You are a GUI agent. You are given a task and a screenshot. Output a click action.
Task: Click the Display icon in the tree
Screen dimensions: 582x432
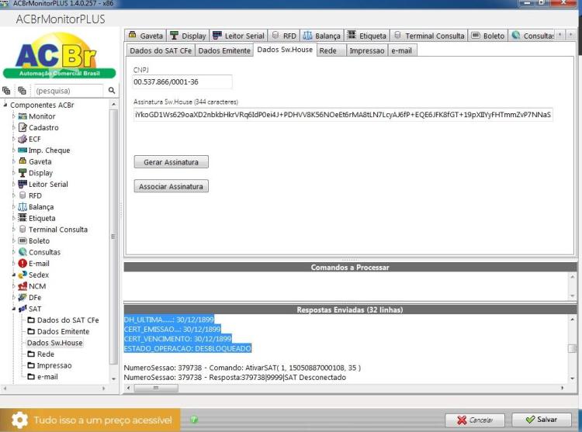click(x=23, y=173)
